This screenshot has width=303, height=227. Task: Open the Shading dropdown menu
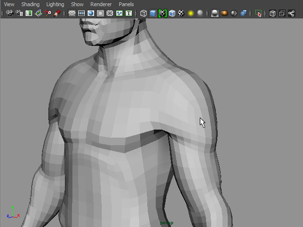[x=30, y=4]
